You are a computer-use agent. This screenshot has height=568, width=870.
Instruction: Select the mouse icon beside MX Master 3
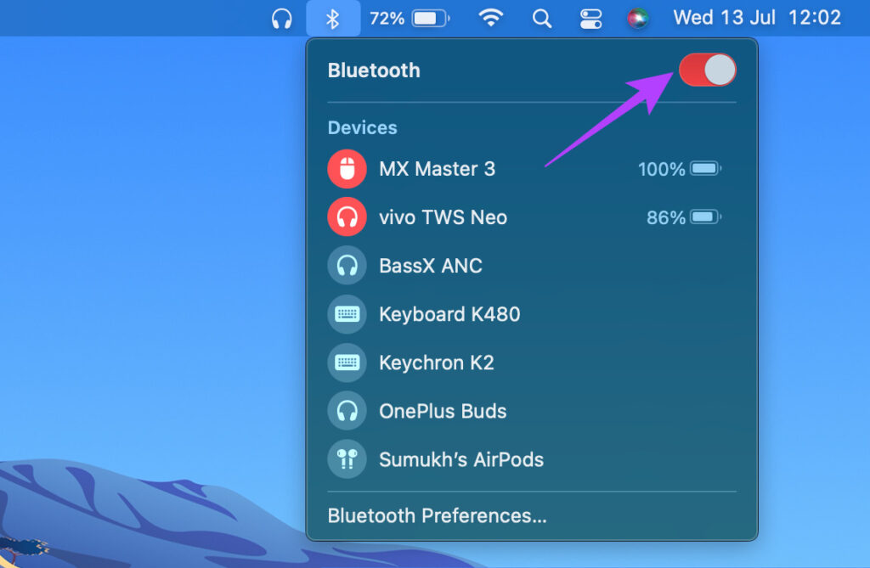click(x=347, y=168)
